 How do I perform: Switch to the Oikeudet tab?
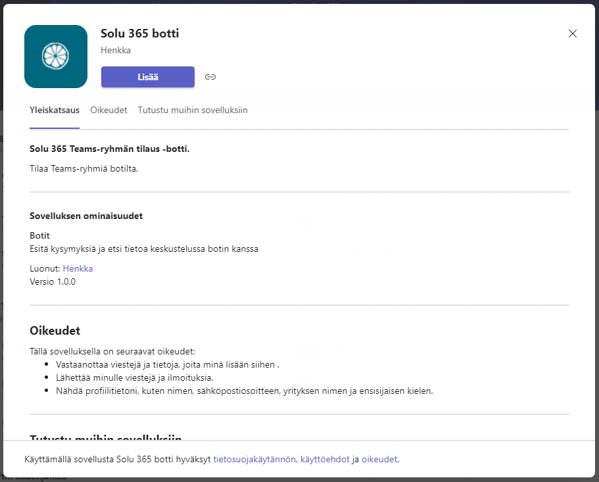coord(108,110)
